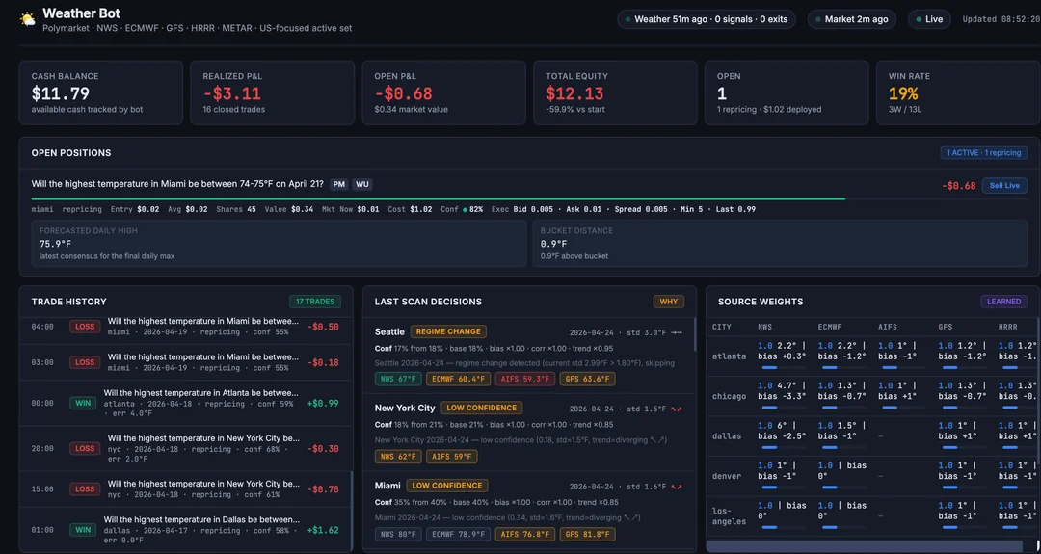The height and width of the screenshot is (554, 1041).
Task: Click the New York City LOW CONFIDENCE tag
Action: coord(482,409)
